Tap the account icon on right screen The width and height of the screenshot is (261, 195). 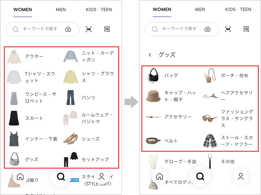[240, 176]
